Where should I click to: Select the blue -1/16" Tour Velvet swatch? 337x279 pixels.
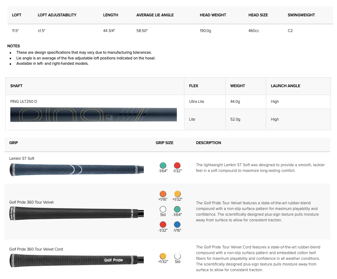[177, 225]
